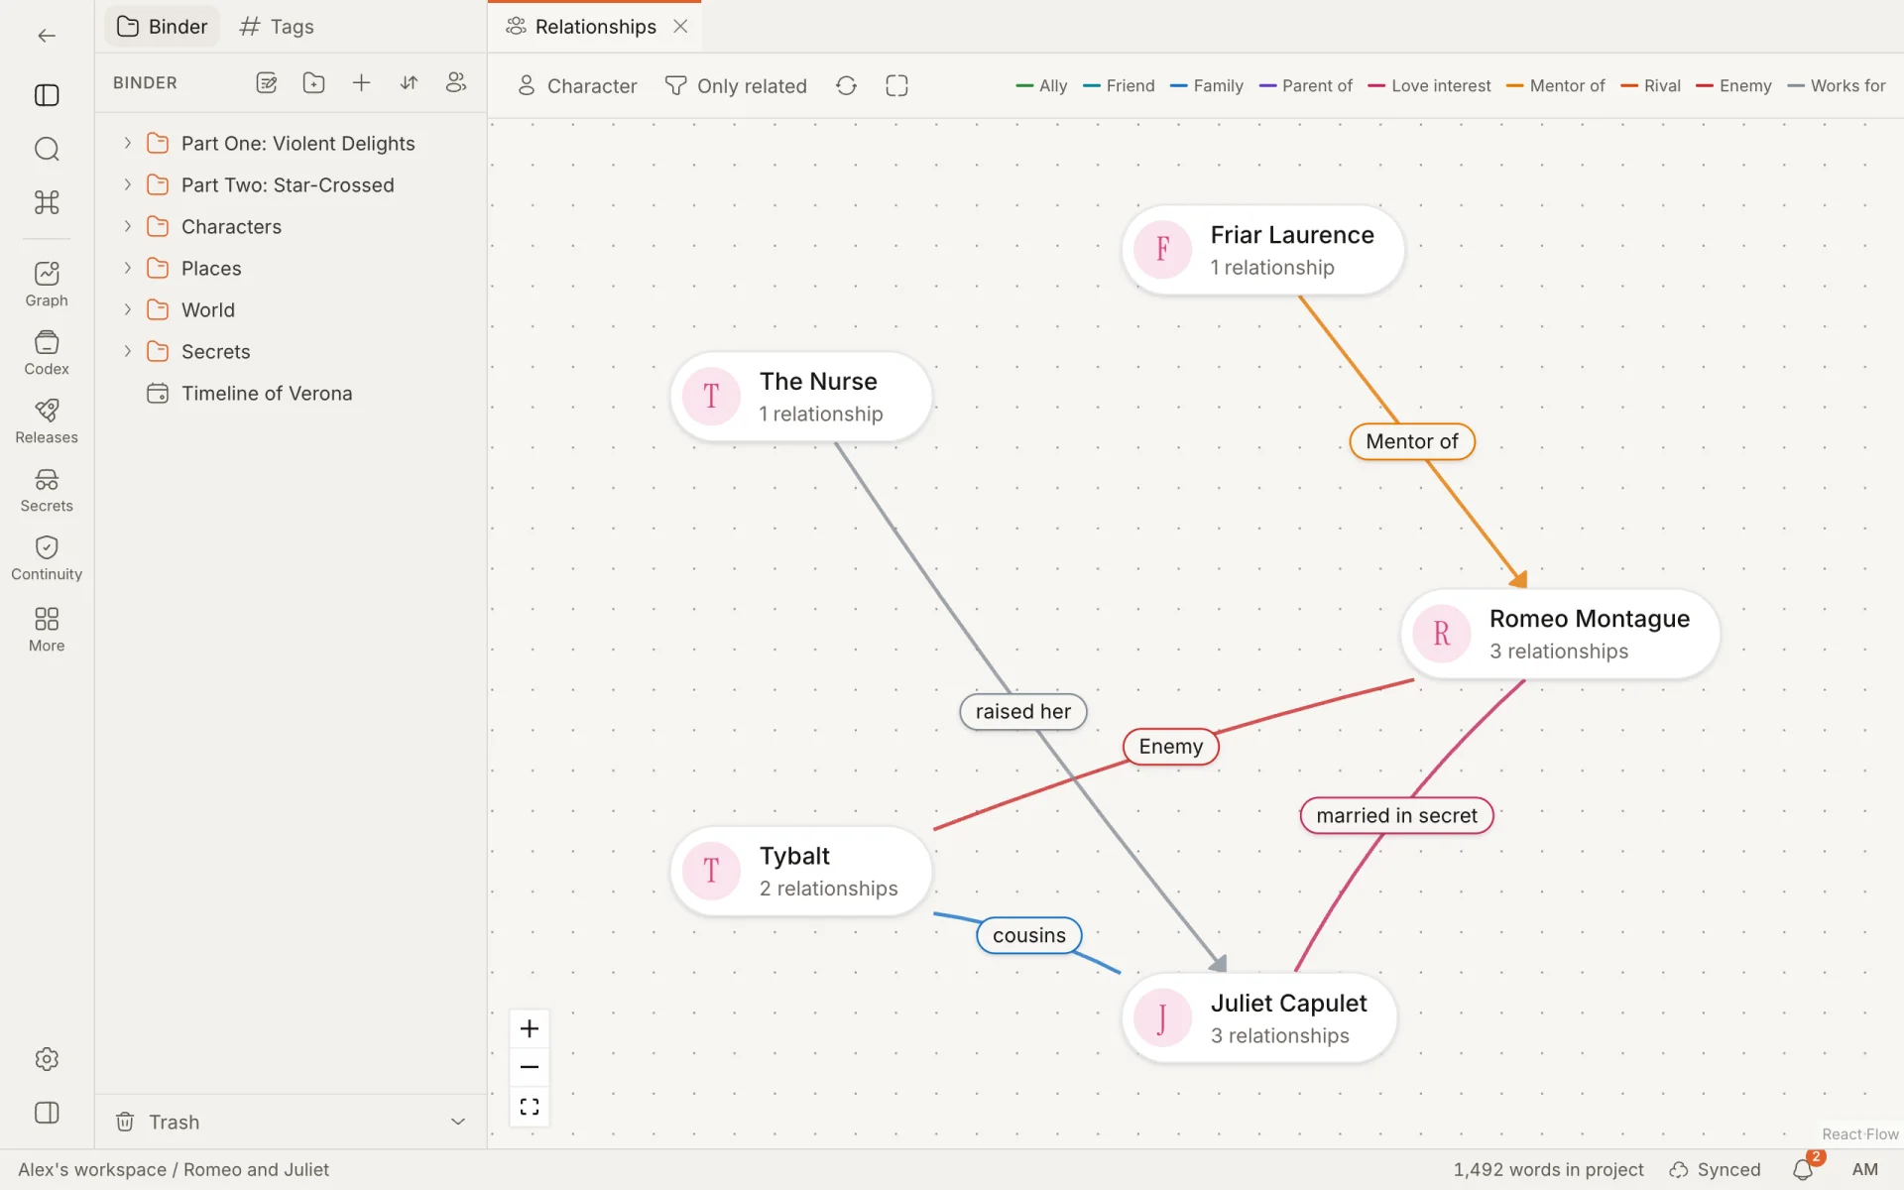Click the Synced cloud status
This screenshot has width=1904, height=1190.
point(1715,1170)
